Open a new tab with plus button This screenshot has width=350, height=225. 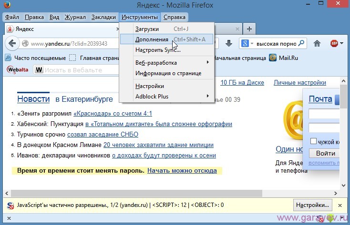249,29
